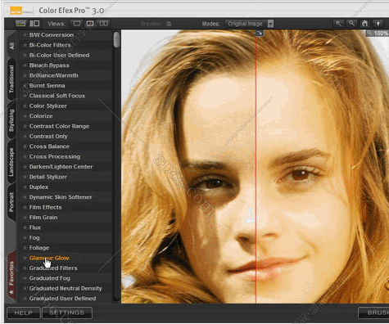Select the Duplex filter
The width and height of the screenshot is (389, 324).
pos(66,187)
